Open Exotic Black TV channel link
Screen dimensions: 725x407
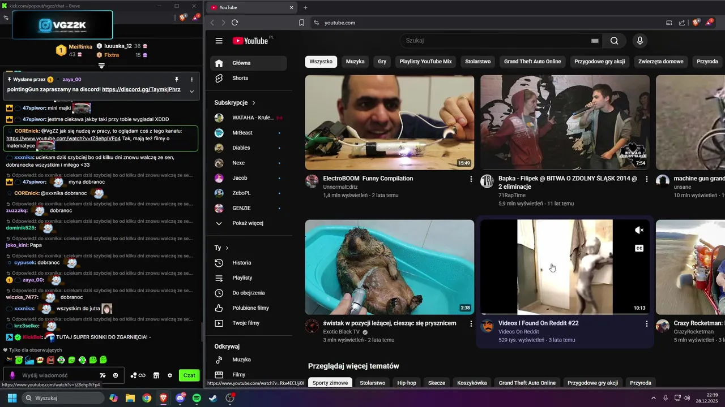(x=341, y=332)
